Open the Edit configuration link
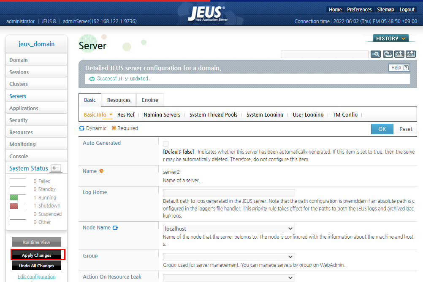423x282 pixels. point(36,277)
